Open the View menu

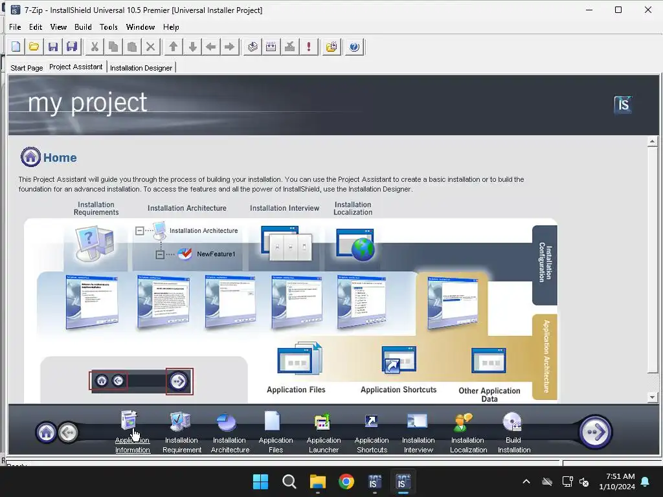coord(58,27)
